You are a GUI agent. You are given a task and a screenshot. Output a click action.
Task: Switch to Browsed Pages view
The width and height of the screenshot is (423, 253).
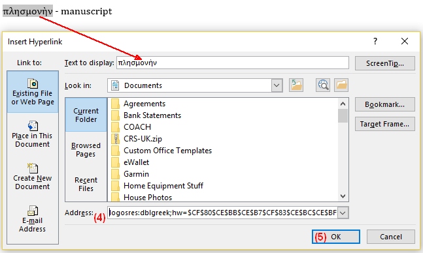(x=86, y=149)
